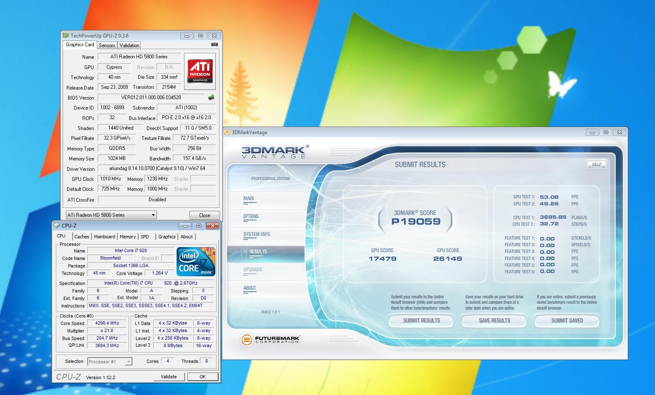
Task: Switch to the Validation tab in GPU-Z
Action: pyautogui.click(x=129, y=45)
